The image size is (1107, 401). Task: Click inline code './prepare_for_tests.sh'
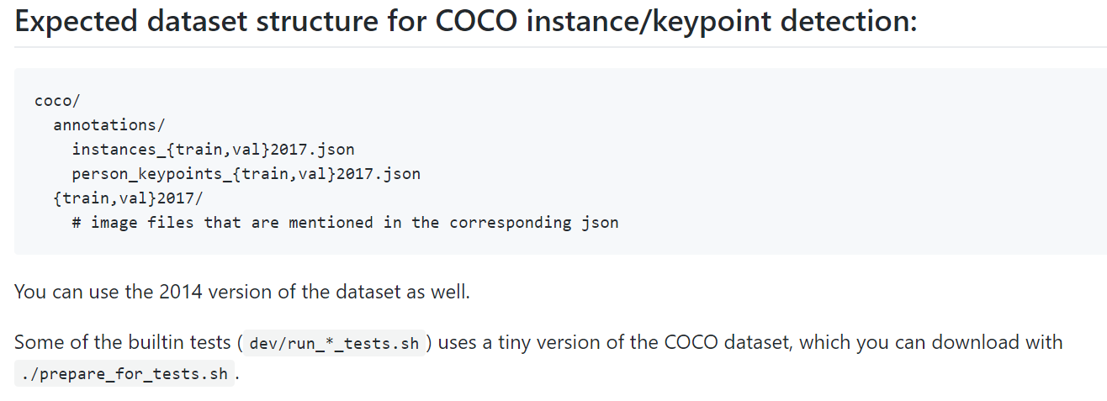click(124, 374)
